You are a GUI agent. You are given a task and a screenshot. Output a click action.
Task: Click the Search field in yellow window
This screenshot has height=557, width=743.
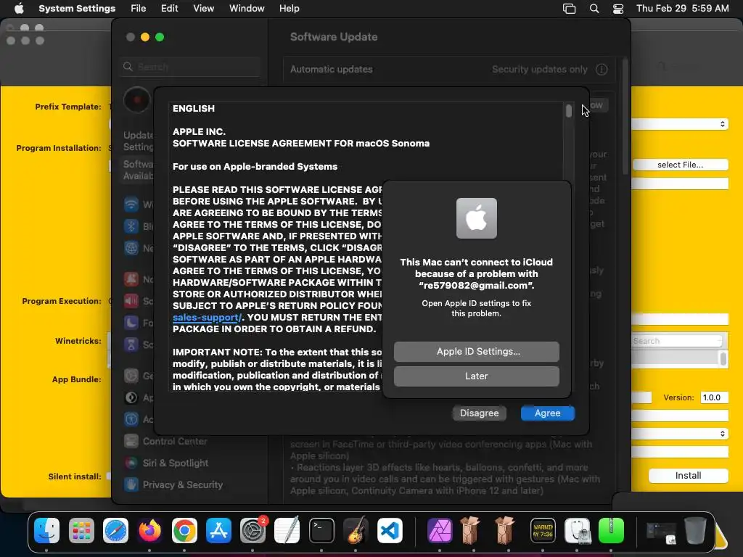pos(678,341)
